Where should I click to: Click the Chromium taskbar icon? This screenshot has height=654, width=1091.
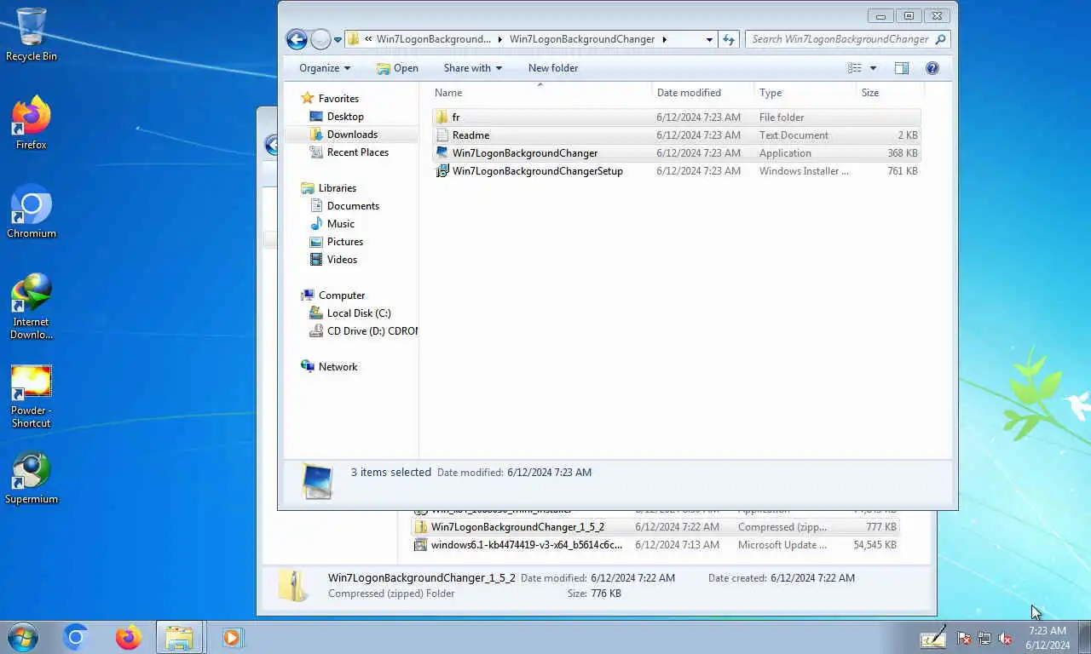click(76, 637)
